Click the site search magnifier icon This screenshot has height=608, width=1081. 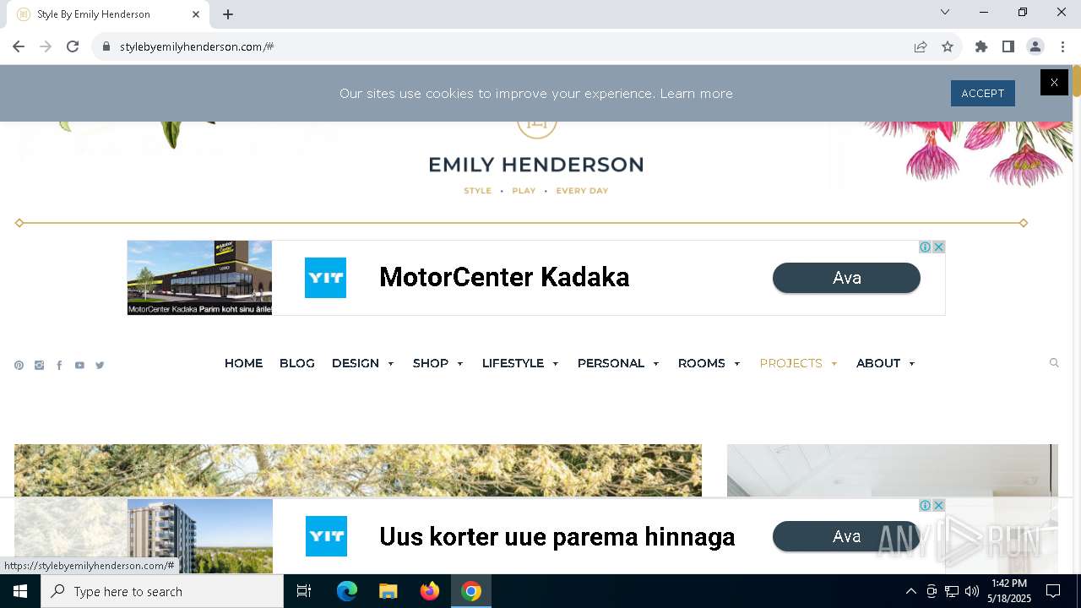coord(1054,363)
